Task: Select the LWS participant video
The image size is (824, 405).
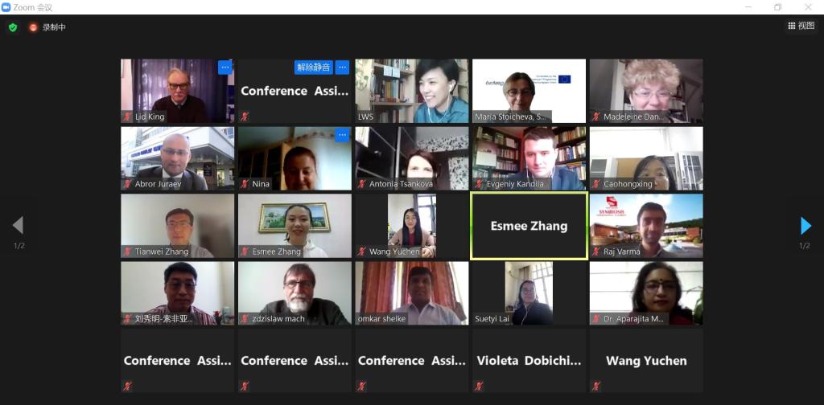Action: [411, 91]
